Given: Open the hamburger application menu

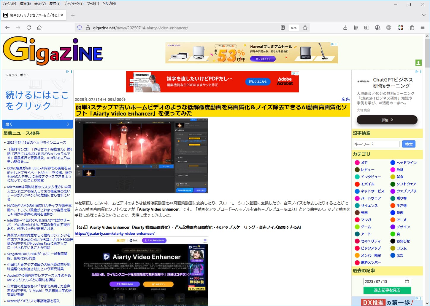Looking at the screenshot, I should (x=423, y=28).
